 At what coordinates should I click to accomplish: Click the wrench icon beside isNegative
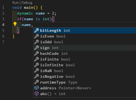pos(36,76)
